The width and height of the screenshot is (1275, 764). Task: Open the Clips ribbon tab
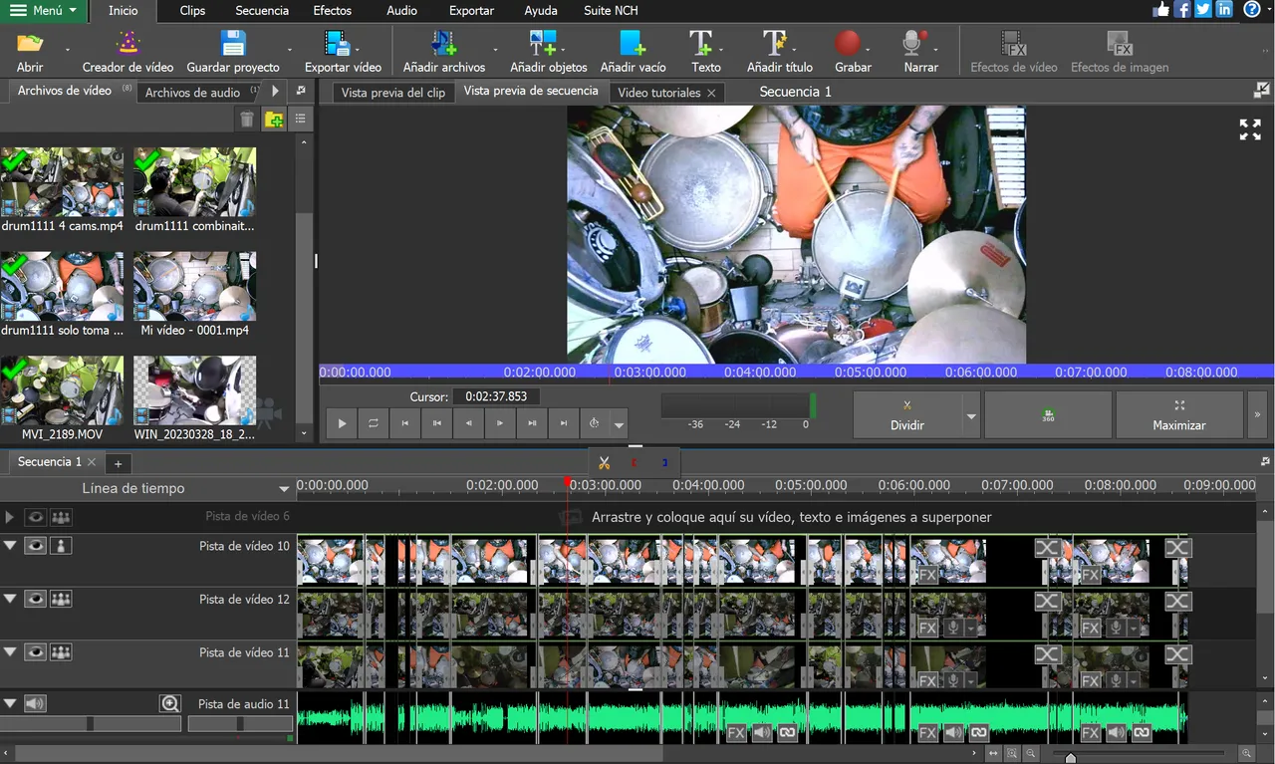[192, 11]
